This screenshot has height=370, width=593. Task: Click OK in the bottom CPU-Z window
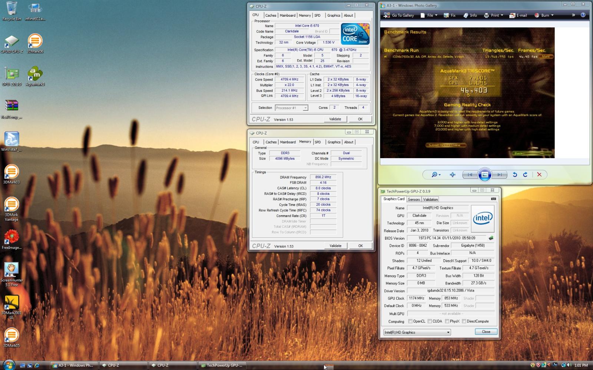[x=360, y=246]
